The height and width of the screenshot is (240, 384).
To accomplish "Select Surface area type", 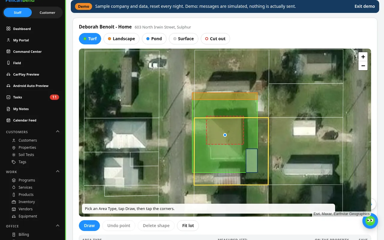I will point(184,39).
